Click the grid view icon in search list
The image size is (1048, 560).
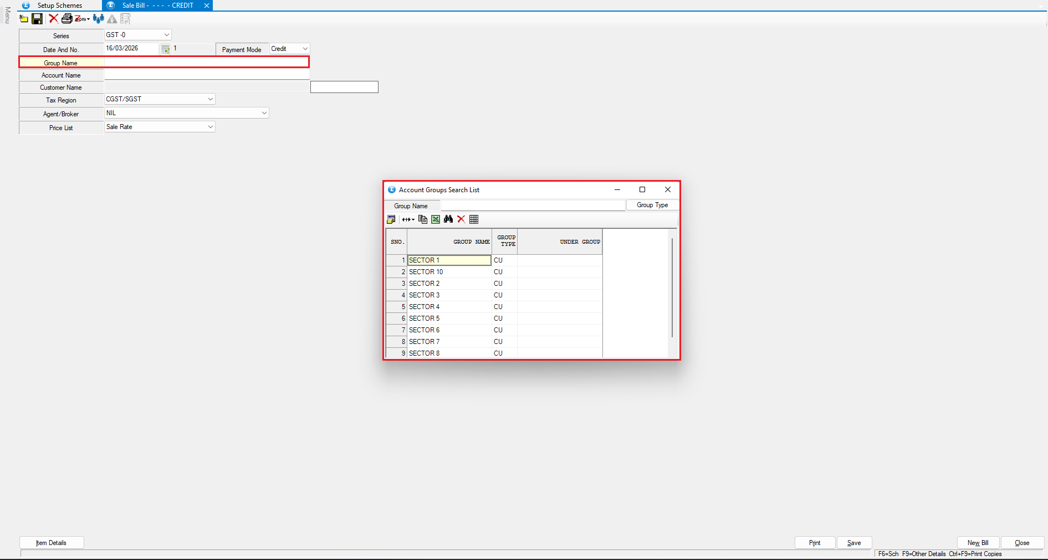(474, 219)
